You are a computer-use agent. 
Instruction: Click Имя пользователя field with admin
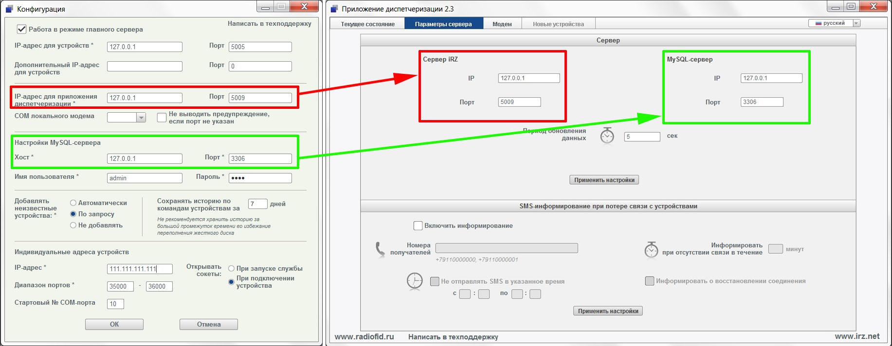(145, 178)
